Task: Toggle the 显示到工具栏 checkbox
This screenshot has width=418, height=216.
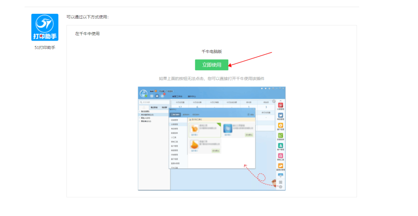Action: (190, 120)
